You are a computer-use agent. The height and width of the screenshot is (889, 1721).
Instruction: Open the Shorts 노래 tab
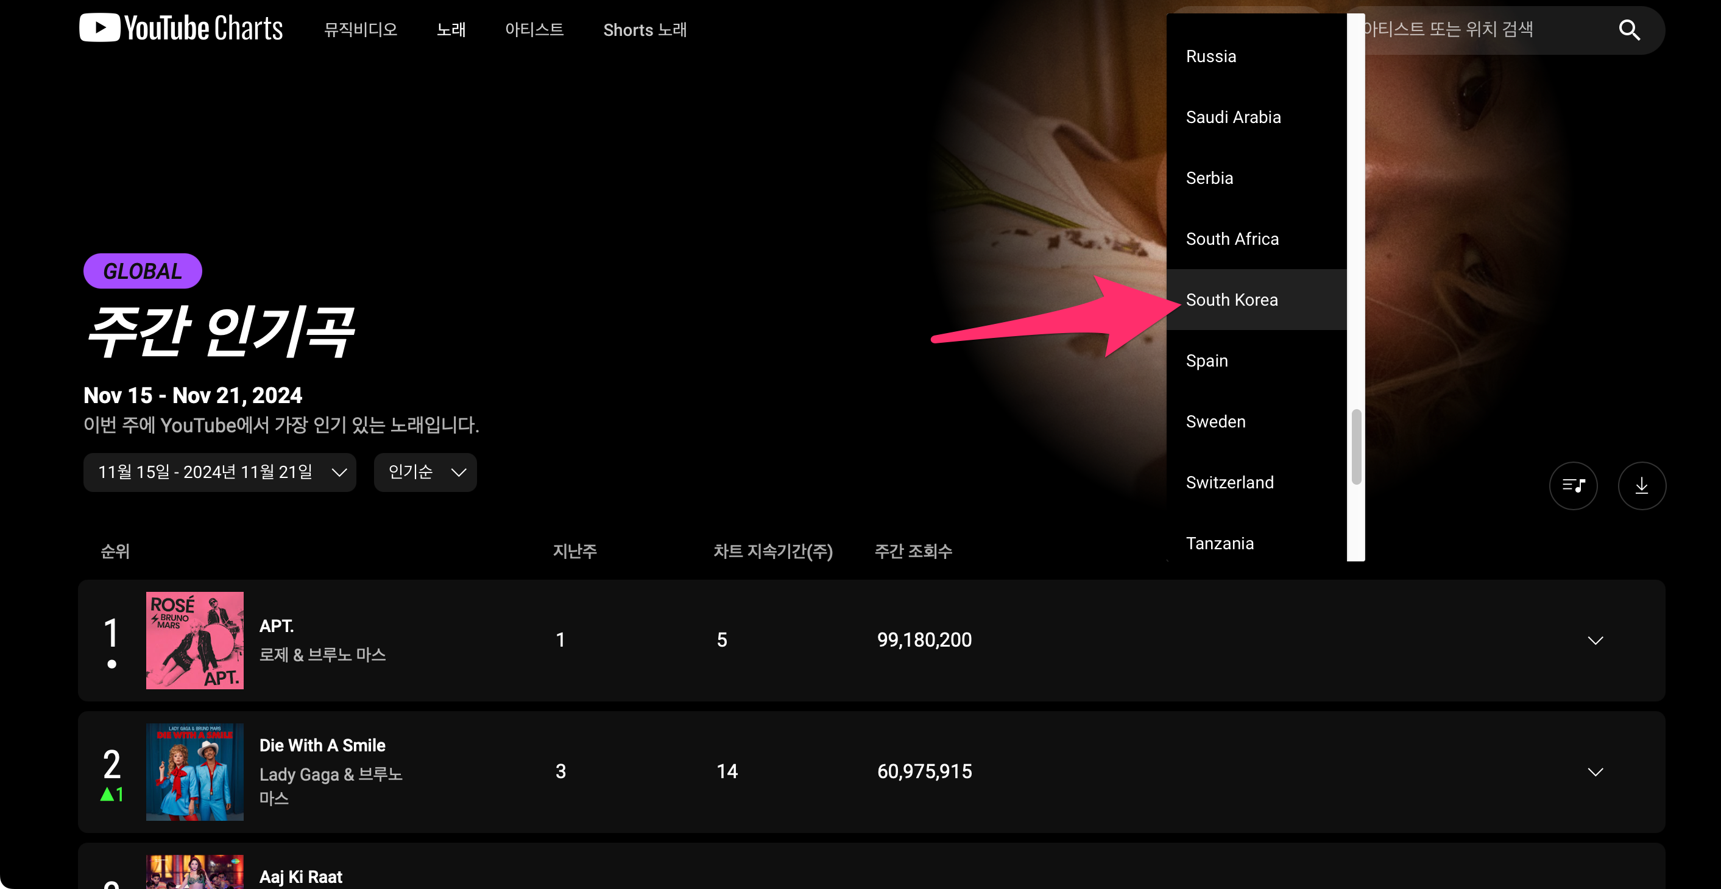(x=644, y=30)
